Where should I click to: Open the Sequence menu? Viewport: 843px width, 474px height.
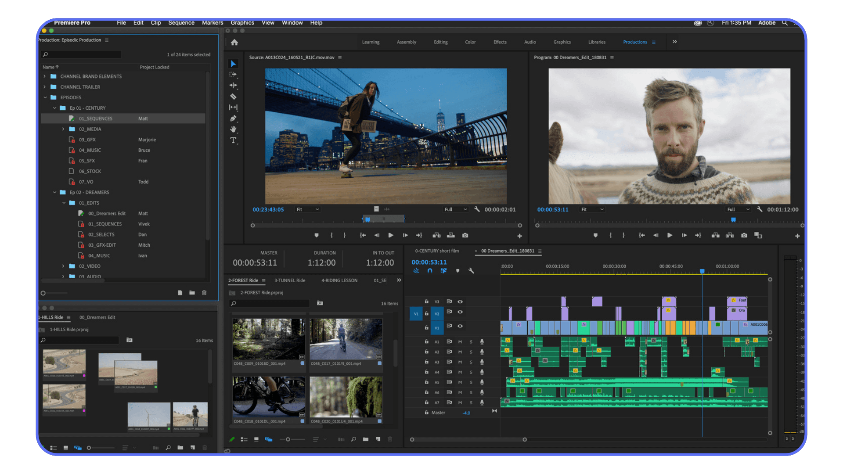coord(181,22)
